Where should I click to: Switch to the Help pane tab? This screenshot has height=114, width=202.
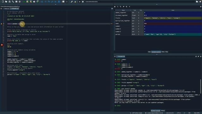[x=149, y=52]
